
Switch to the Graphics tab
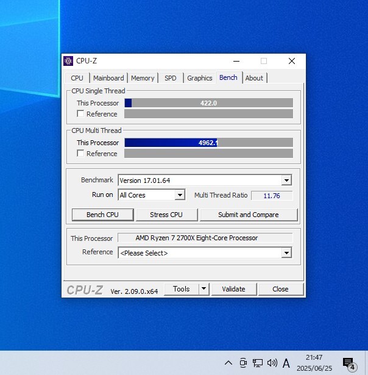click(200, 78)
